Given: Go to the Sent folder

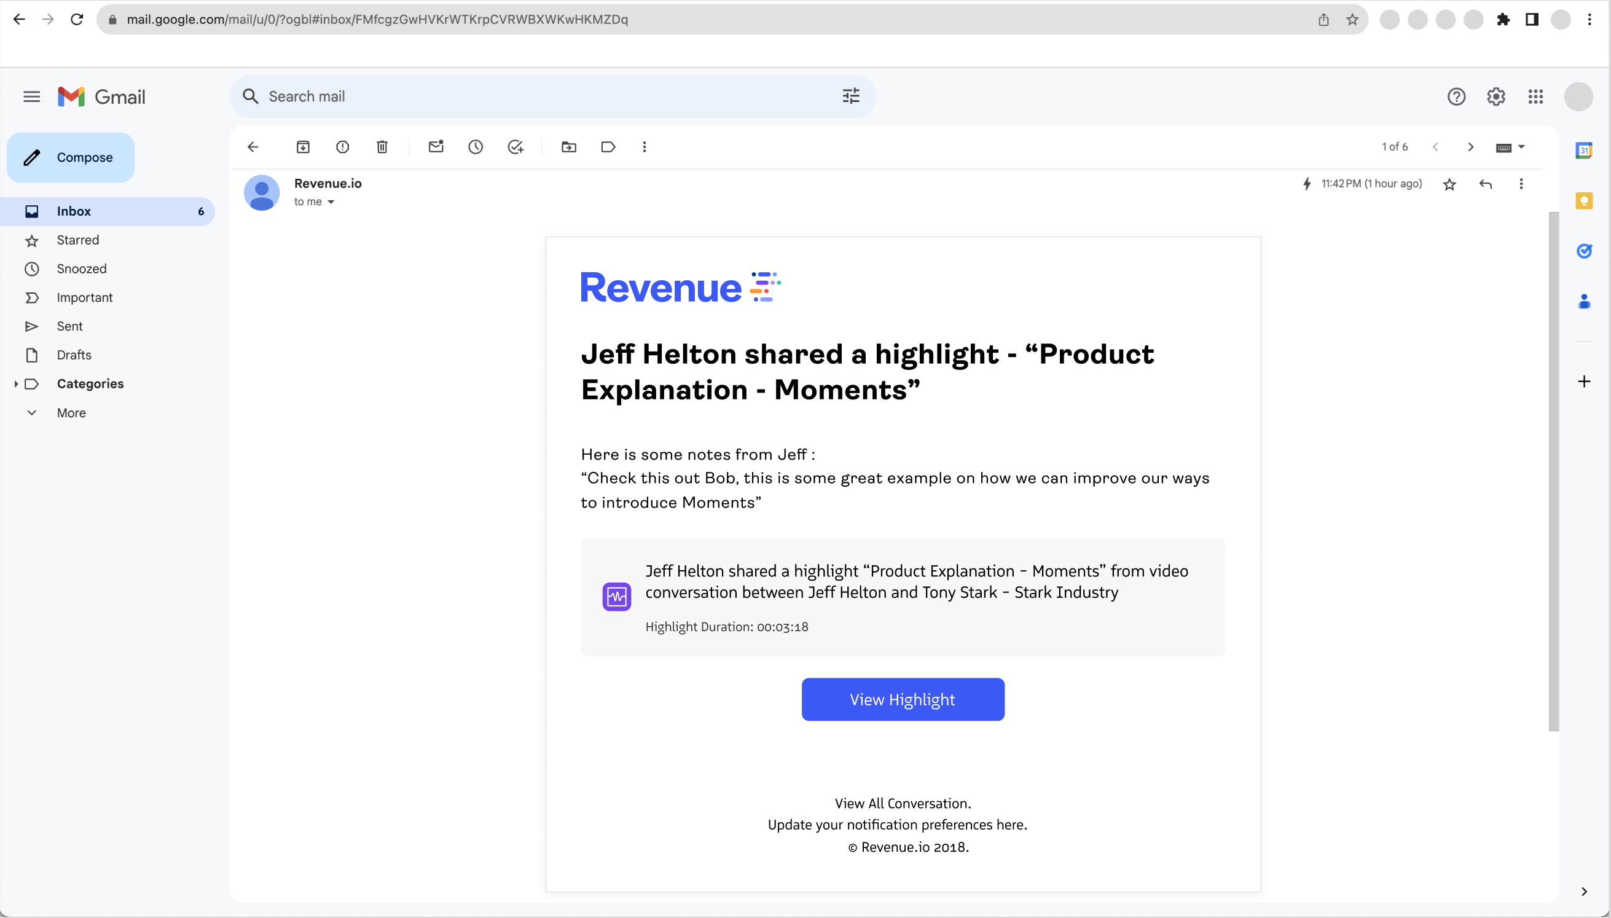Looking at the screenshot, I should point(69,326).
